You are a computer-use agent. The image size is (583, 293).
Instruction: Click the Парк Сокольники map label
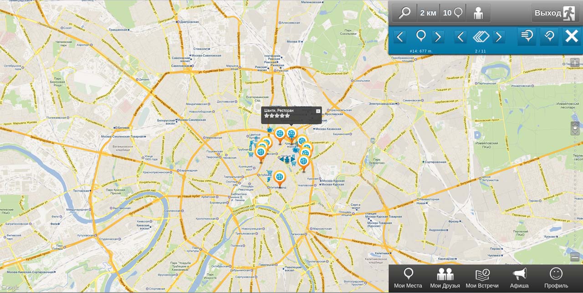point(348,32)
